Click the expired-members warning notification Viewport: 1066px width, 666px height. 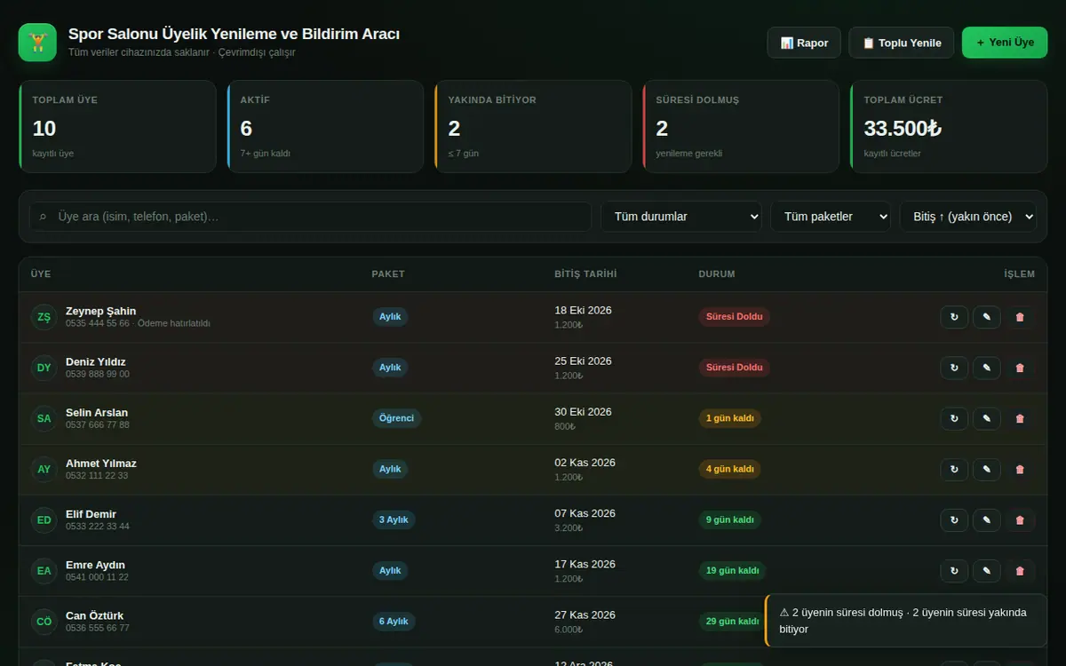pos(906,621)
